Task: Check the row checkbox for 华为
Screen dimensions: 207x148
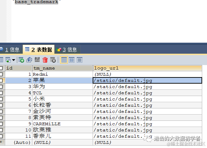Action: 1,87
